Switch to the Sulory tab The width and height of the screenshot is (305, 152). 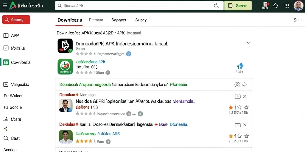[x=141, y=20]
